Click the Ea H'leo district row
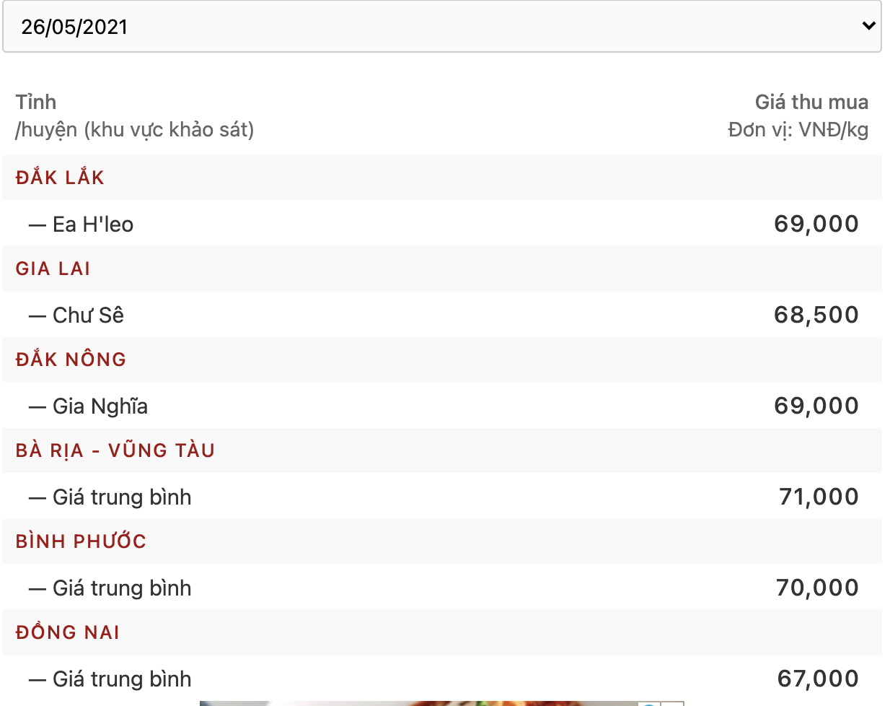Viewport: 890px width, 706px height. 441,224
